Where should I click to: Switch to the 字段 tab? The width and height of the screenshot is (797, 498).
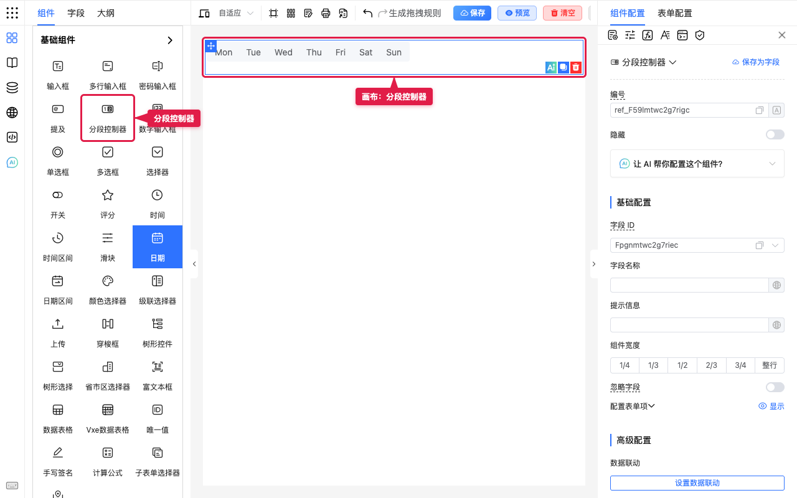click(x=76, y=13)
